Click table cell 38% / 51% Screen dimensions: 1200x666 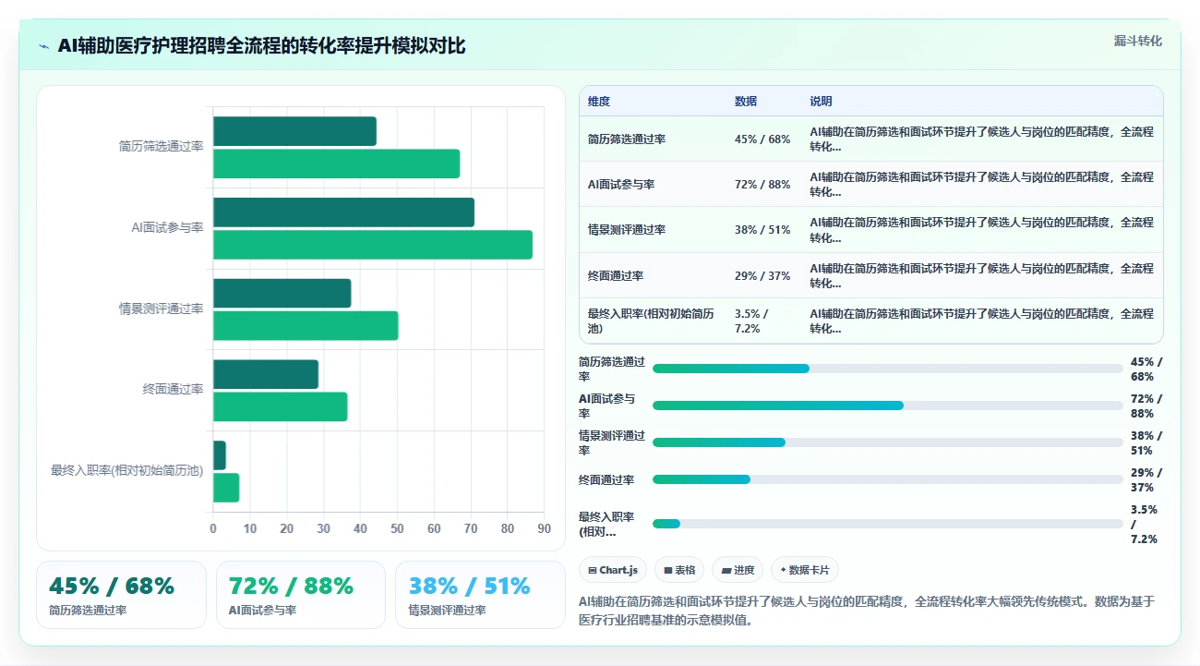tap(762, 230)
